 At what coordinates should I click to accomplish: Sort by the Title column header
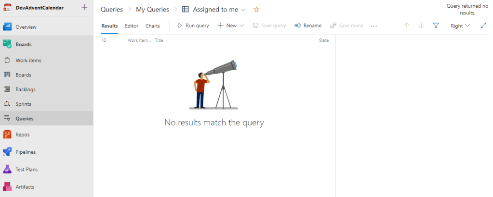[x=159, y=40]
